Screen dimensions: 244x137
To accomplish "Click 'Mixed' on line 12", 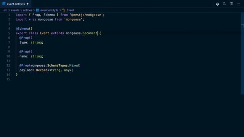I will (74, 65).
